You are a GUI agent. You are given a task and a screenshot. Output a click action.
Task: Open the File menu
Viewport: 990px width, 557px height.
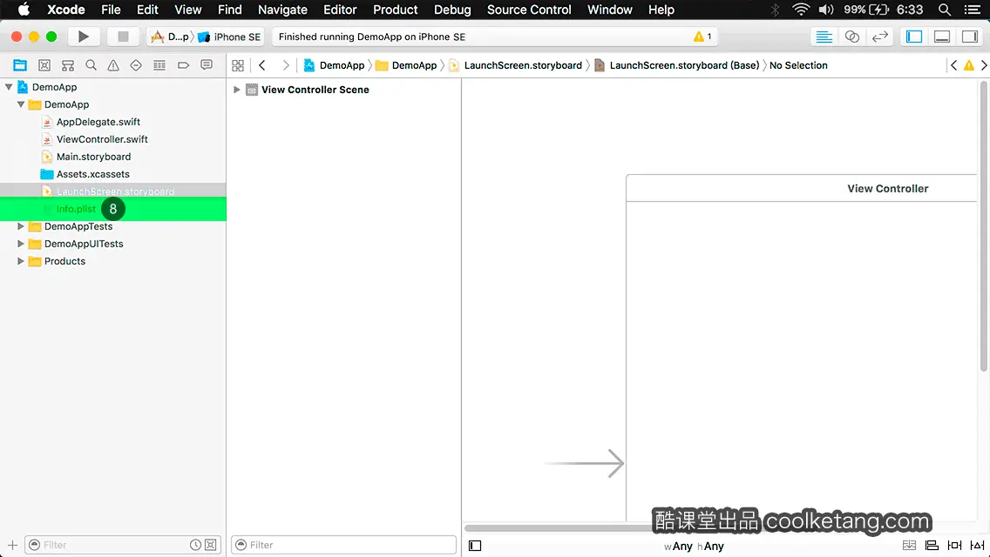[112, 10]
